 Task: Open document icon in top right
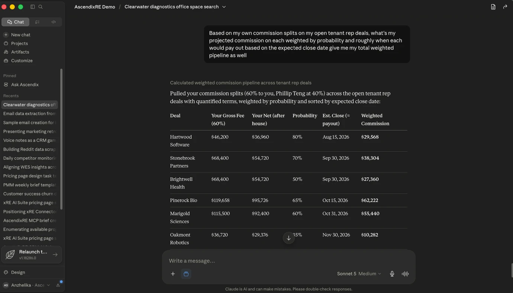pos(493,7)
